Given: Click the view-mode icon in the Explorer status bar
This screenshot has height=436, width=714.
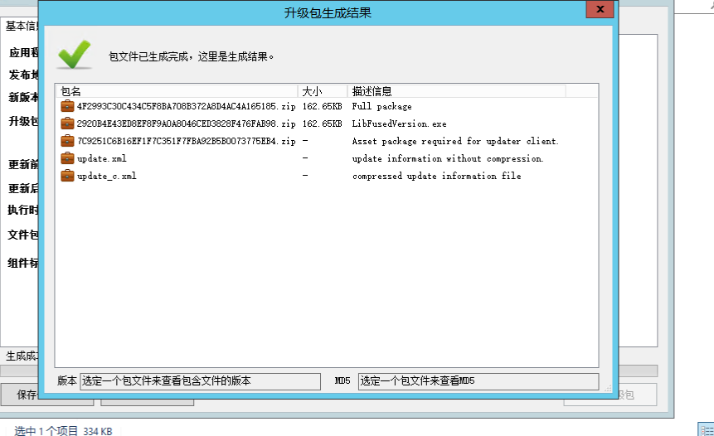Looking at the screenshot, I should (707, 429).
